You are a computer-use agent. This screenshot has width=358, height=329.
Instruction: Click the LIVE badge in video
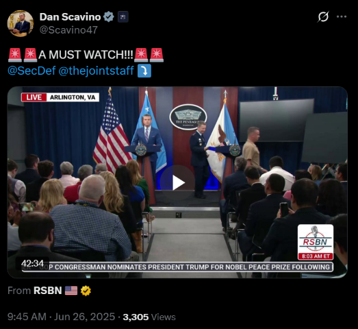tap(34, 97)
